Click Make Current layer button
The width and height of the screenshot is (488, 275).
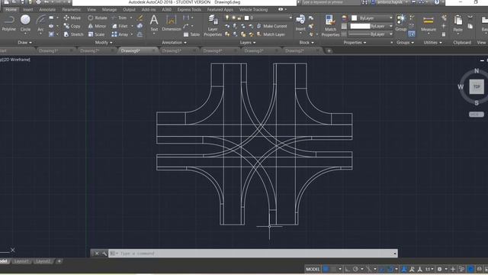pyautogui.click(x=271, y=26)
